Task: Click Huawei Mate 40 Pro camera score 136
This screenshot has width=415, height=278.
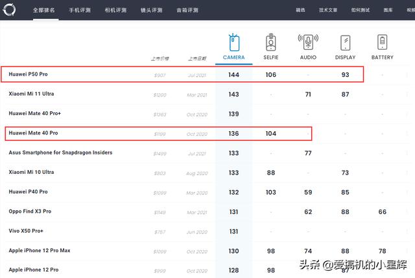Action: [233, 134]
